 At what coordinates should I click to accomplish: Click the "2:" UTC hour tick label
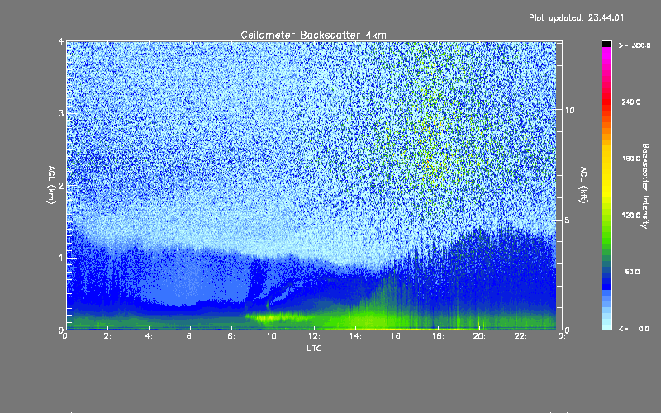[107, 336]
